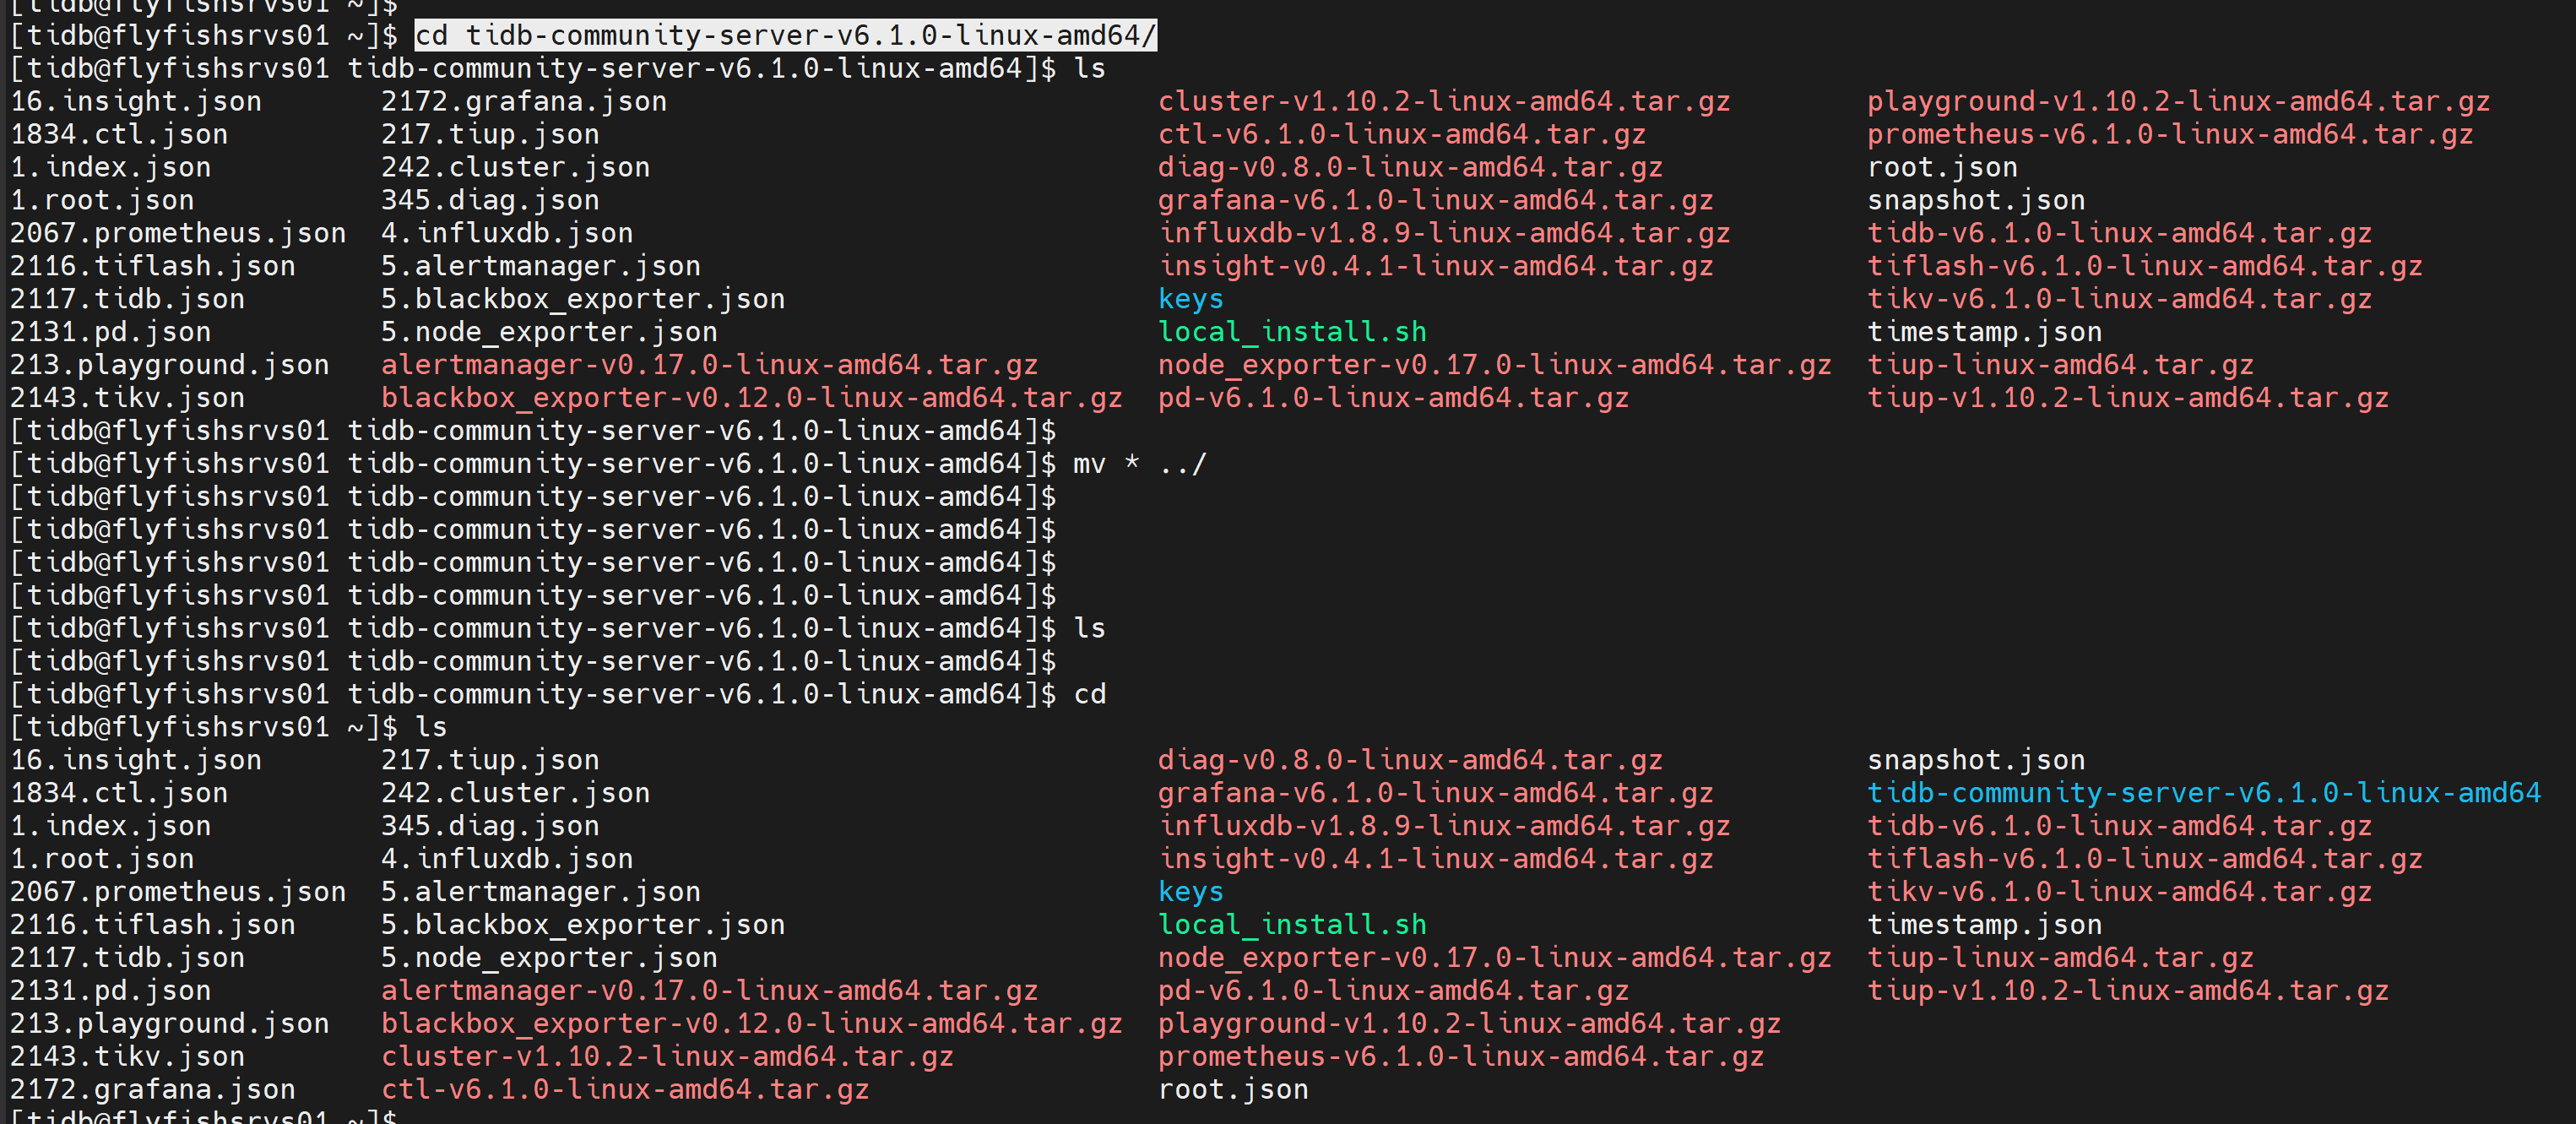Click the 'mv * ../' command text

coord(1140,464)
